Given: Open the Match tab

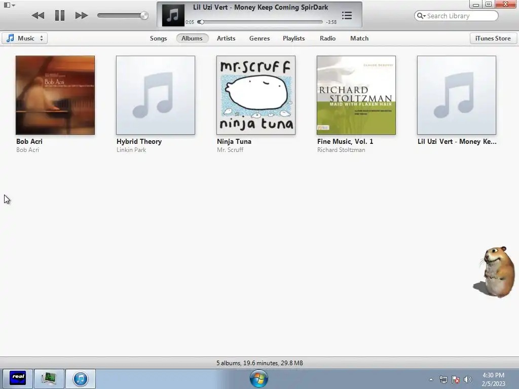Looking at the screenshot, I should (359, 38).
